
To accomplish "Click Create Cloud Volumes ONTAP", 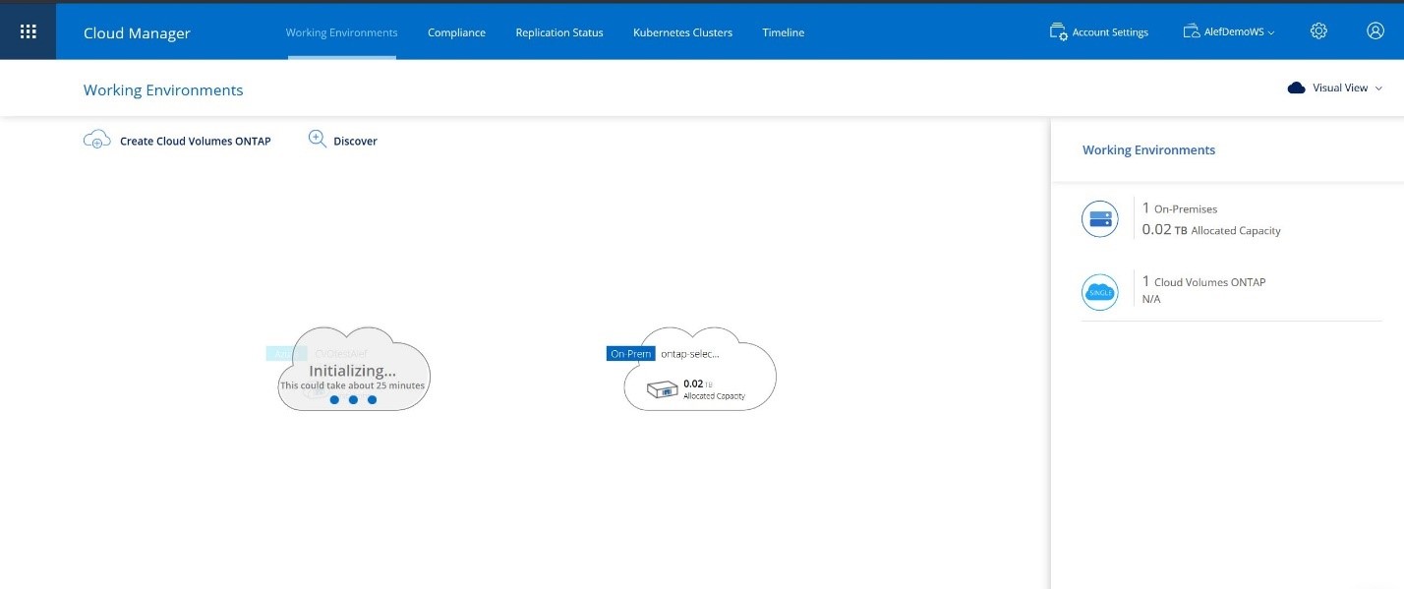I will point(177,141).
